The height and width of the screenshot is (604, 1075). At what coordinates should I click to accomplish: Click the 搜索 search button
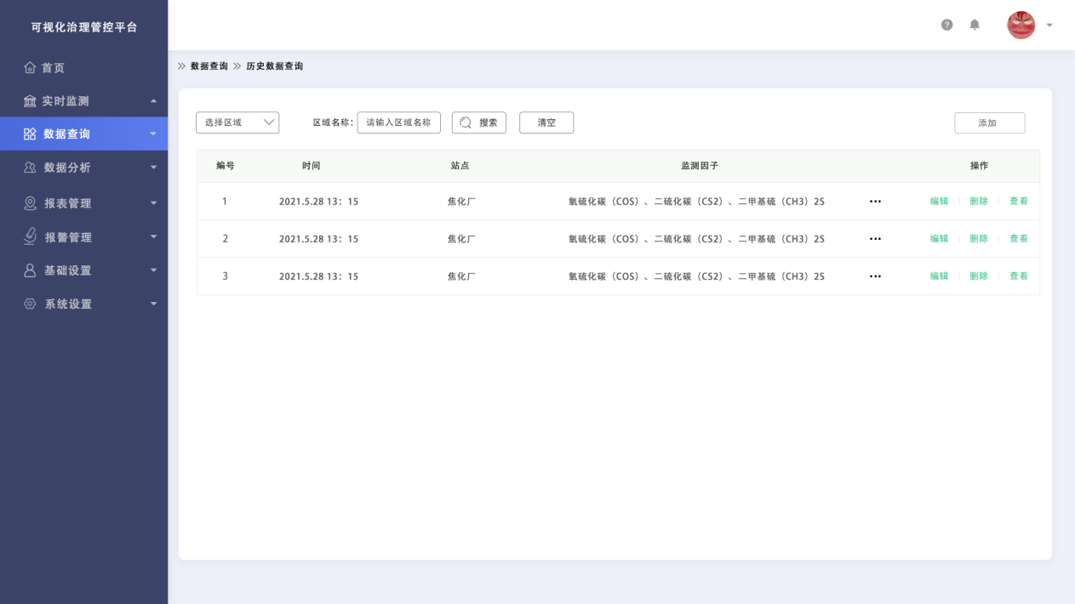478,123
